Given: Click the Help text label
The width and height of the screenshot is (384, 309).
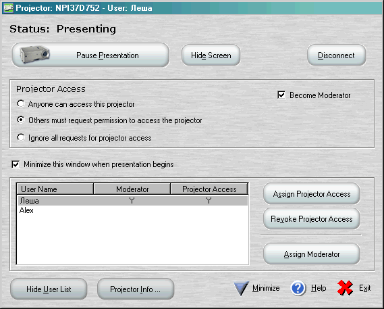Looking at the screenshot, I should pos(319,288).
